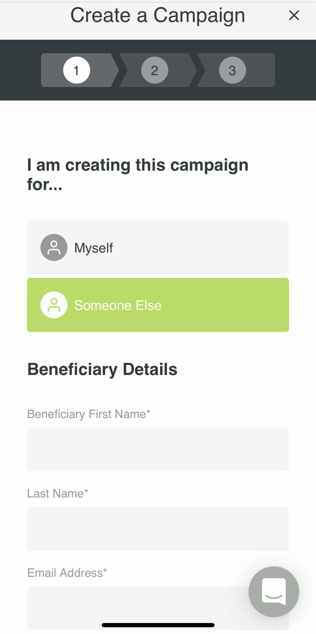Select the second step arrow segment
The image size is (316, 634).
click(x=158, y=70)
